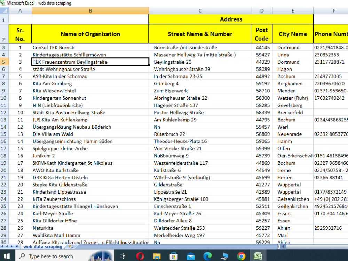Click the 'Sr. No.' header cell

click(20, 34)
